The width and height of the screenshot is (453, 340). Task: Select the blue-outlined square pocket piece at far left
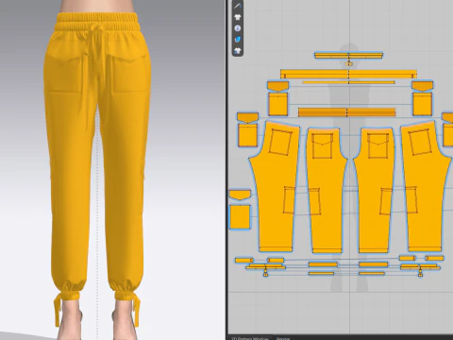click(x=240, y=217)
